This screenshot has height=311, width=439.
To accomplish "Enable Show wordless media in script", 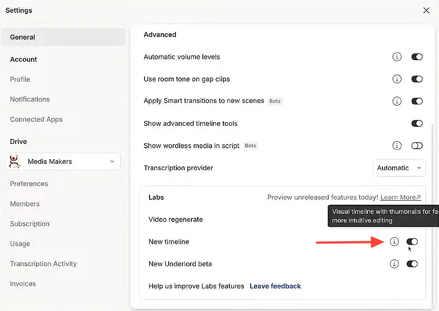I will pos(417,145).
